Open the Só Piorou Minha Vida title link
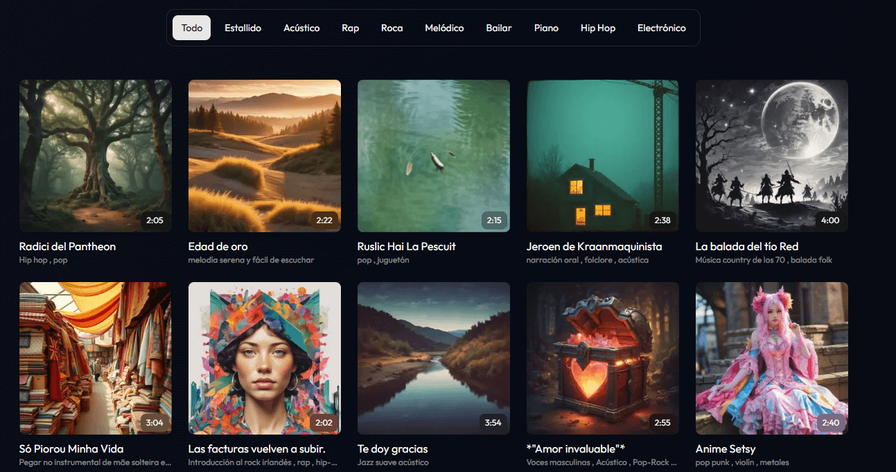 pos(71,449)
